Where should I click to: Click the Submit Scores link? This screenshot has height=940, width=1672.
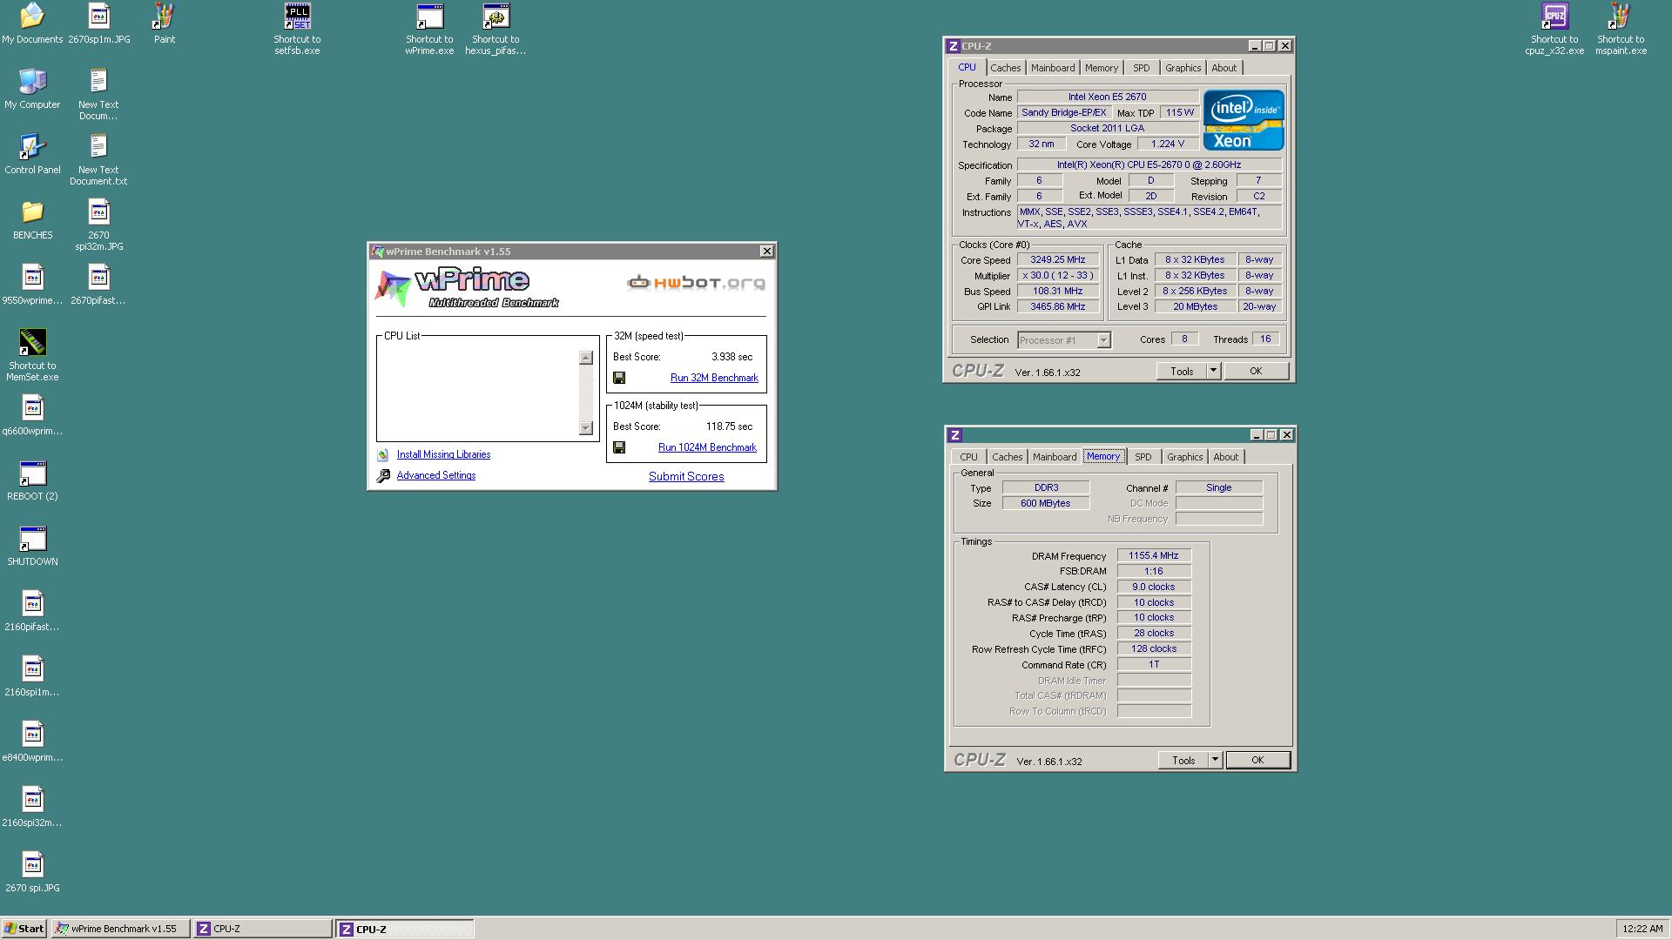[x=686, y=476]
